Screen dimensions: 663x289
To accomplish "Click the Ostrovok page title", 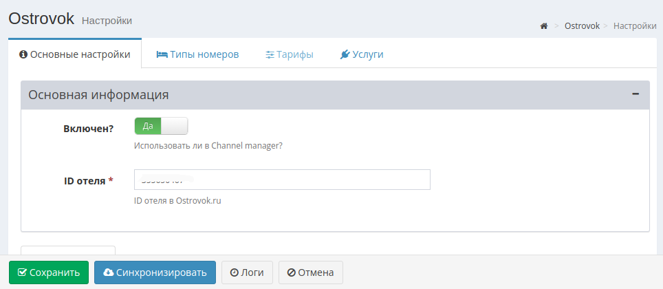I will (x=41, y=18).
